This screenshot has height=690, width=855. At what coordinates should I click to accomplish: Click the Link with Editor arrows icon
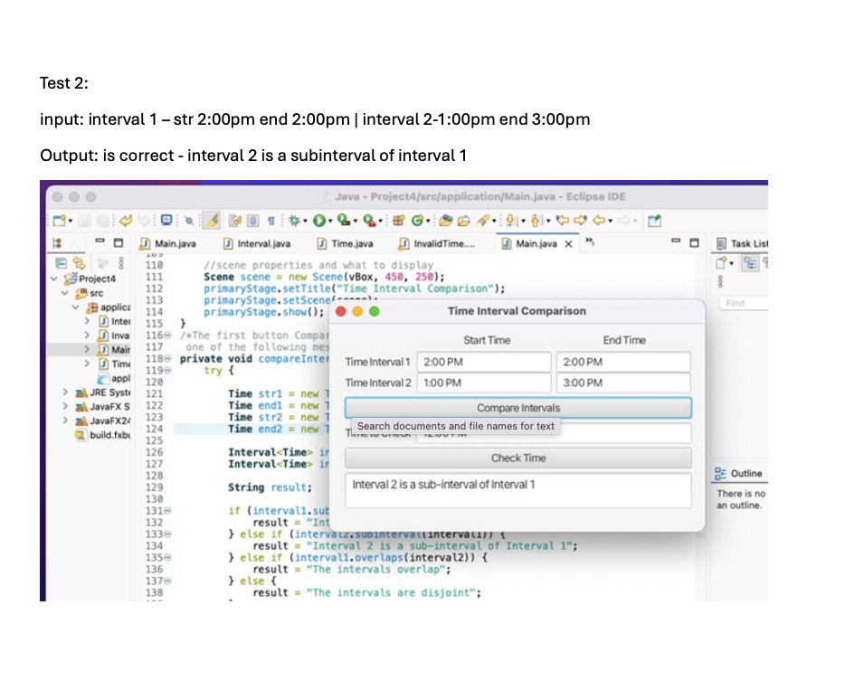coord(80,263)
